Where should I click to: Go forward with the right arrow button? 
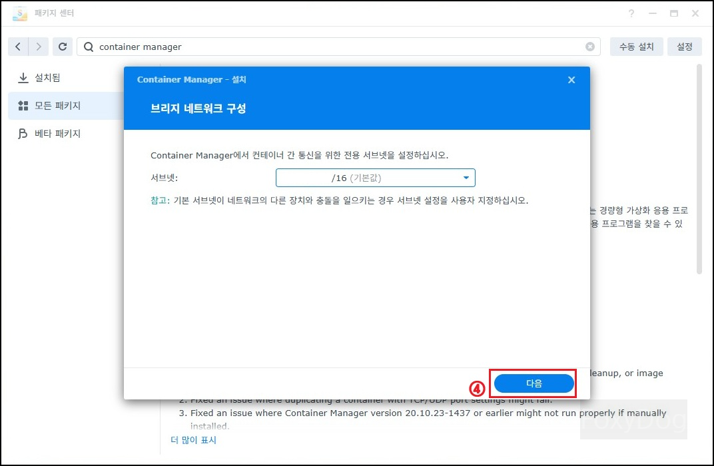[x=38, y=47]
